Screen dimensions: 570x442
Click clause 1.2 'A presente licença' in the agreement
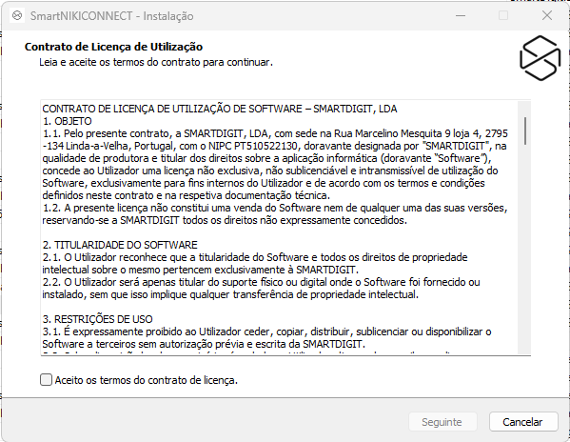click(x=275, y=214)
